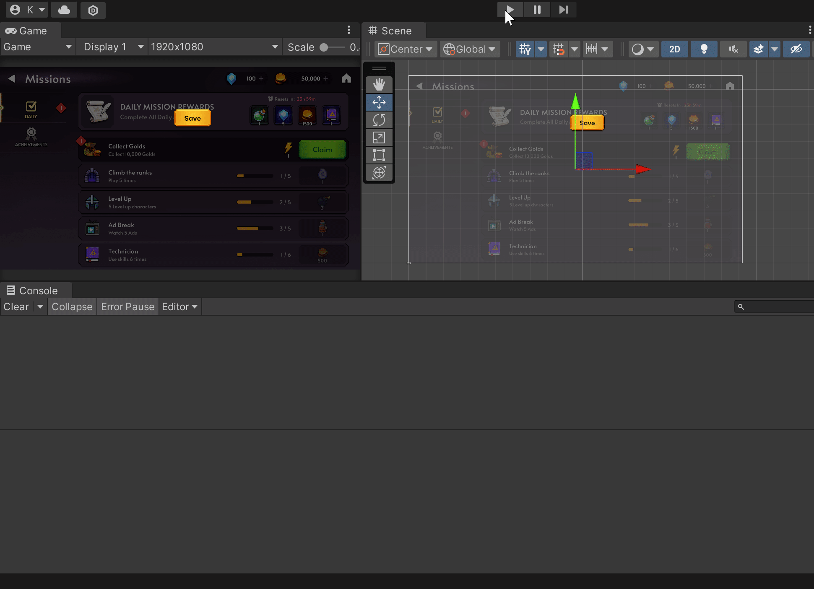Image resolution: width=814 pixels, height=589 pixels.
Task: Toggle hidden objects scene visibility
Action: [x=796, y=49]
